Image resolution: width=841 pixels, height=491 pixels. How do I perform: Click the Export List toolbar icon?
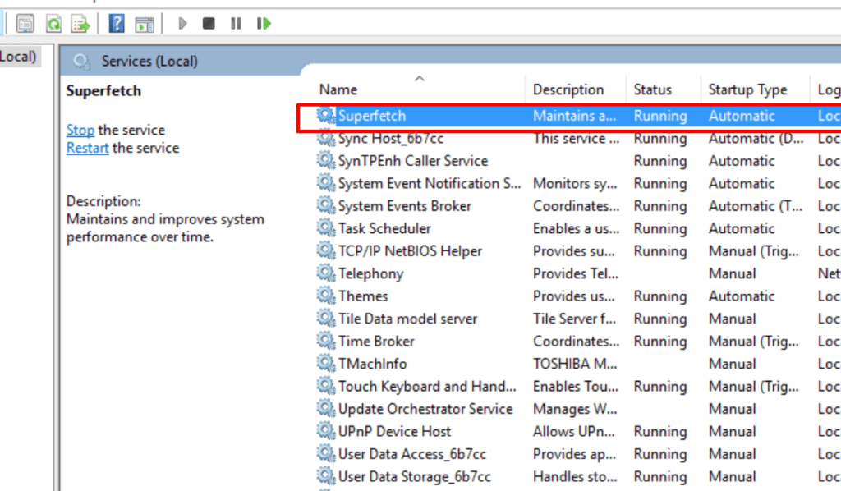tap(80, 24)
